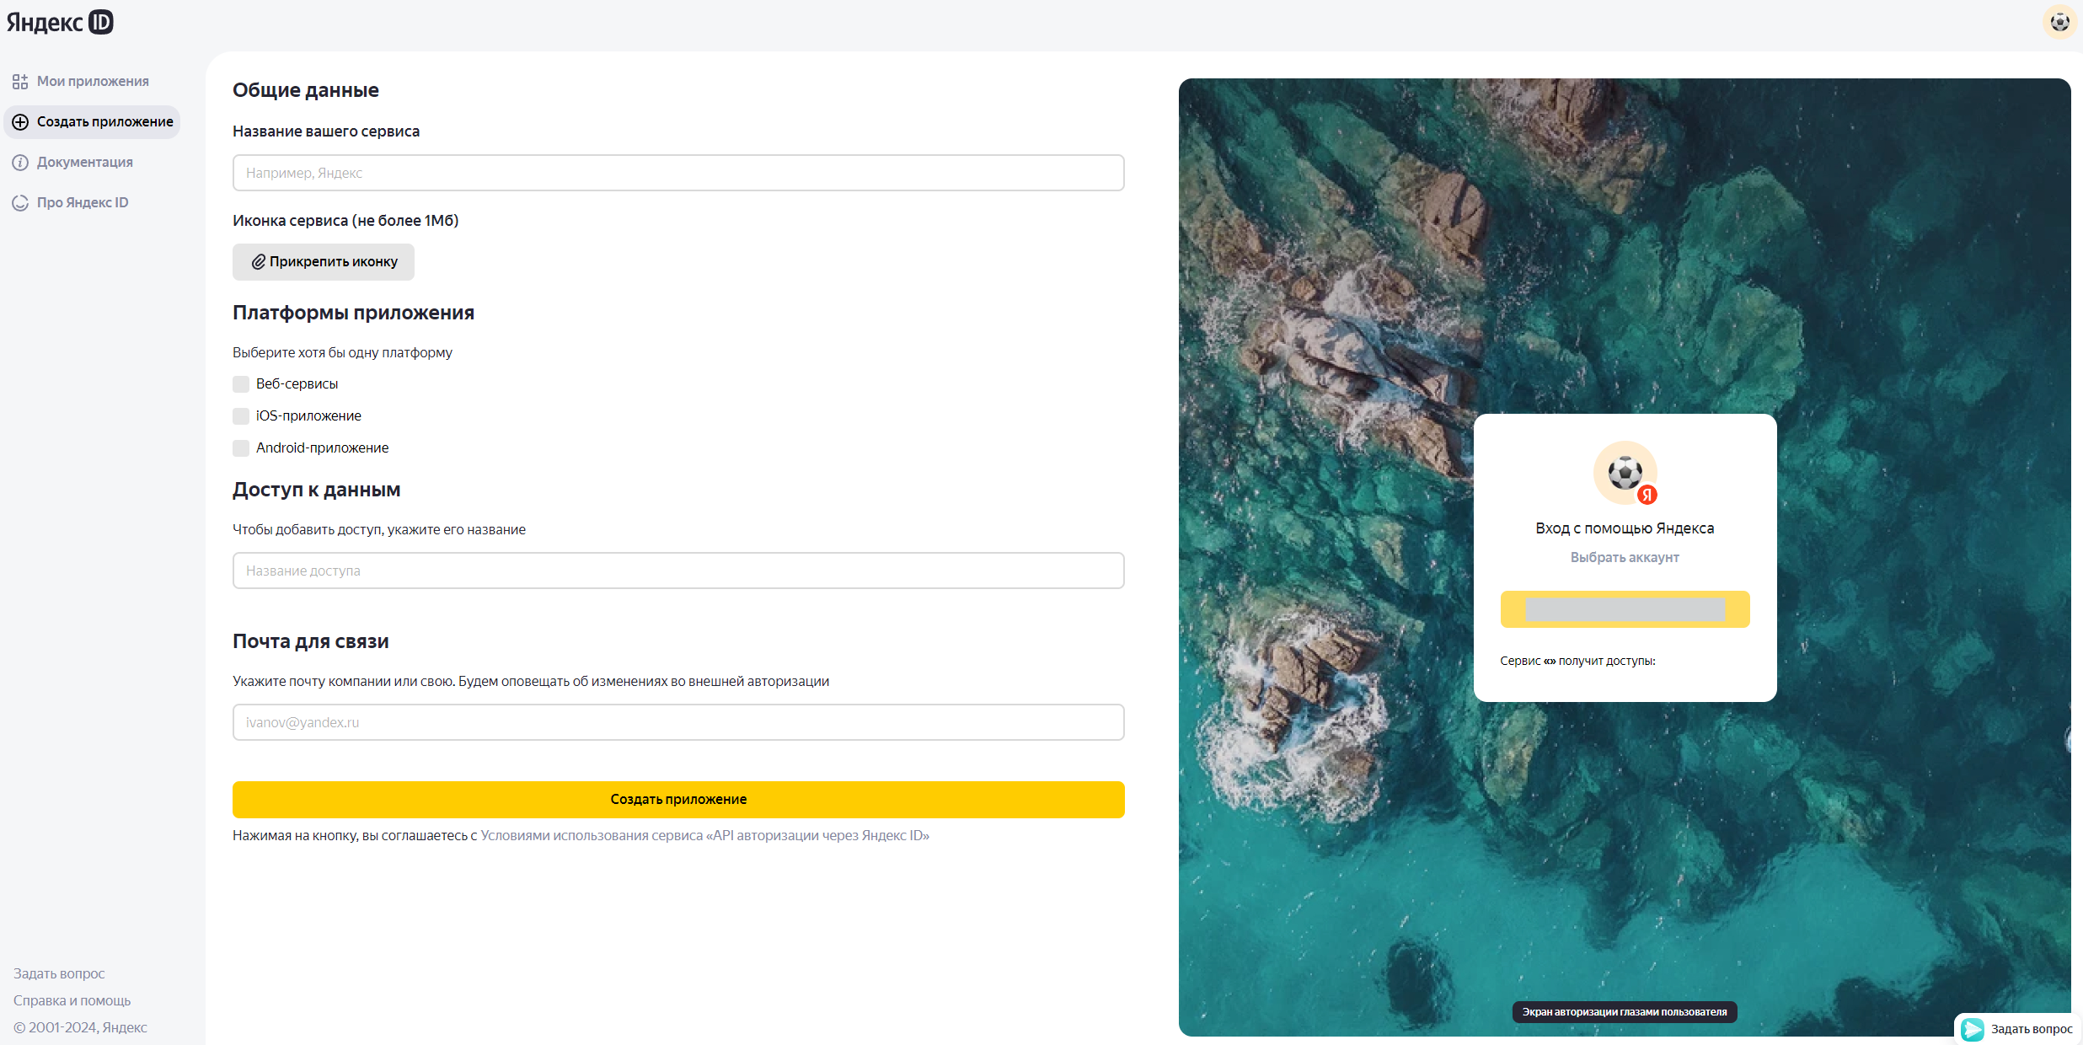Enable the Android-приложение checkbox
The height and width of the screenshot is (1045, 2083).
pyautogui.click(x=241, y=448)
